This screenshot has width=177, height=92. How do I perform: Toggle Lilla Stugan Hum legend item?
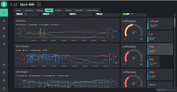[x=35, y=76]
